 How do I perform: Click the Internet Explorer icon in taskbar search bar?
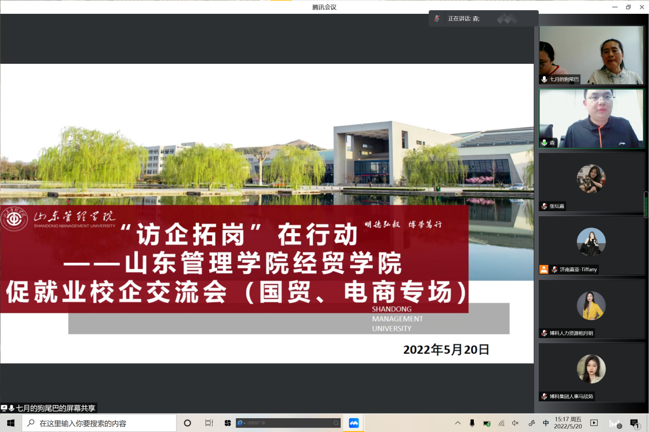click(x=240, y=423)
